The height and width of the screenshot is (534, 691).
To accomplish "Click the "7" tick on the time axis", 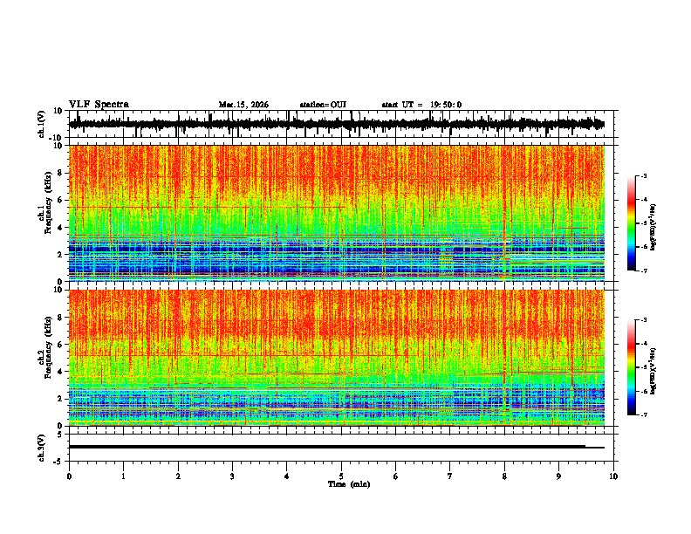I will coord(450,476).
